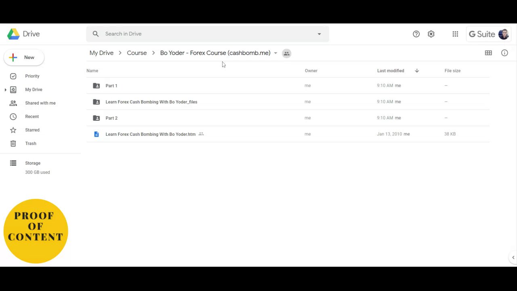Open search options dropdown arrow
The height and width of the screenshot is (291, 517).
[x=319, y=34]
